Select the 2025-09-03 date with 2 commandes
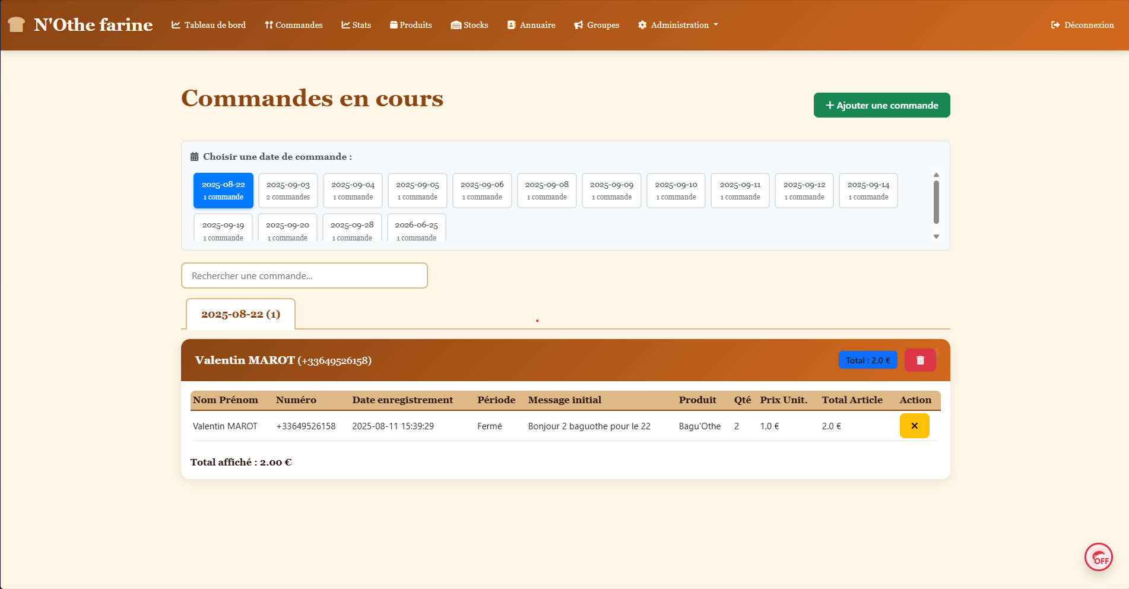The width and height of the screenshot is (1129, 589). click(x=288, y=191)
